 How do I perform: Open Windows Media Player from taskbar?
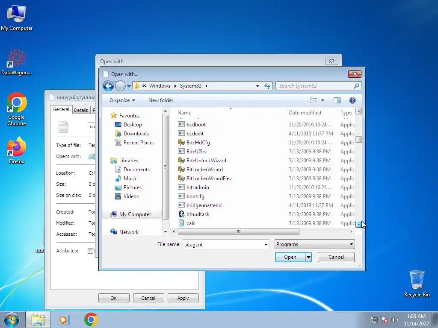click(x=64, y=319)
